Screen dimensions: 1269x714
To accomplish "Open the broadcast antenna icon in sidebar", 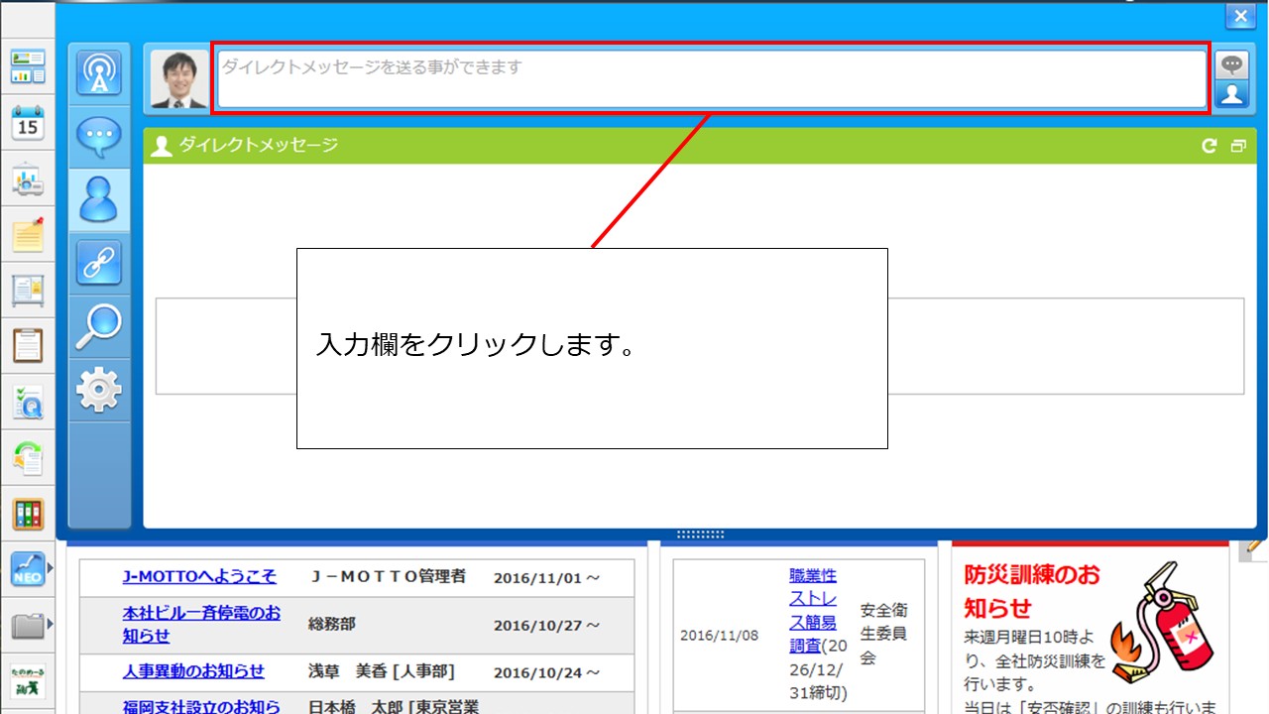I will [99, 73].
